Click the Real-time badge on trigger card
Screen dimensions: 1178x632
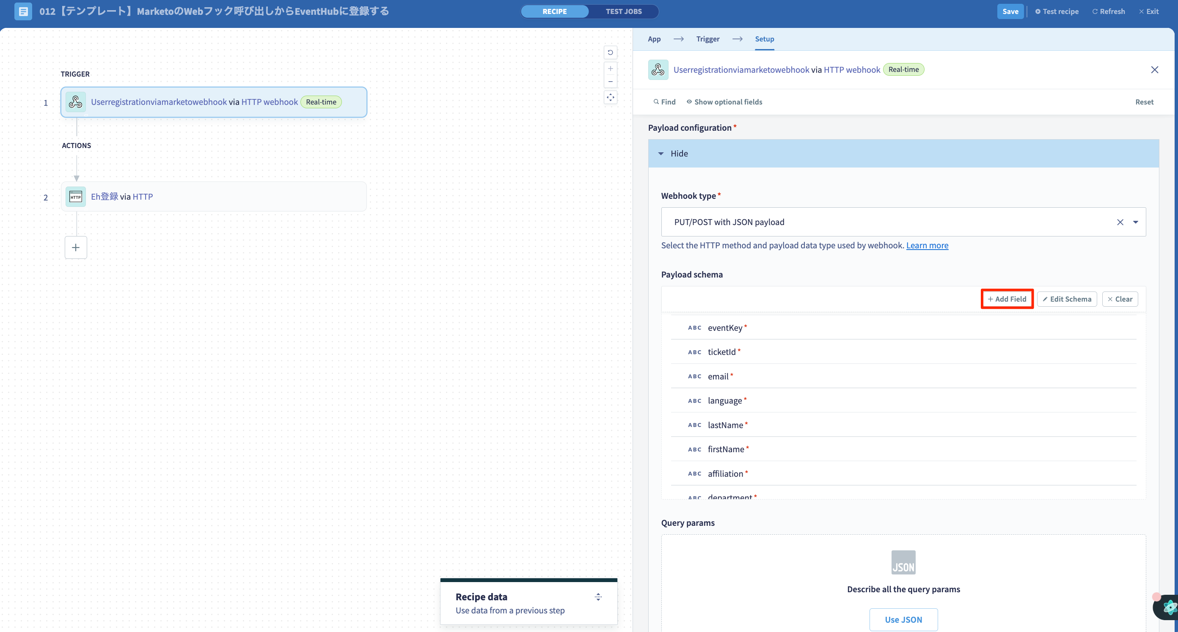(321, 102)
